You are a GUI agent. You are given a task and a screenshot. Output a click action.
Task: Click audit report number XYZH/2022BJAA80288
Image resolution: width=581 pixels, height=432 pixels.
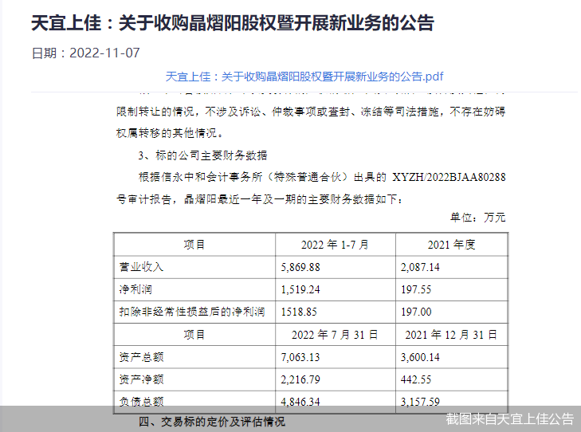point(449,177)
